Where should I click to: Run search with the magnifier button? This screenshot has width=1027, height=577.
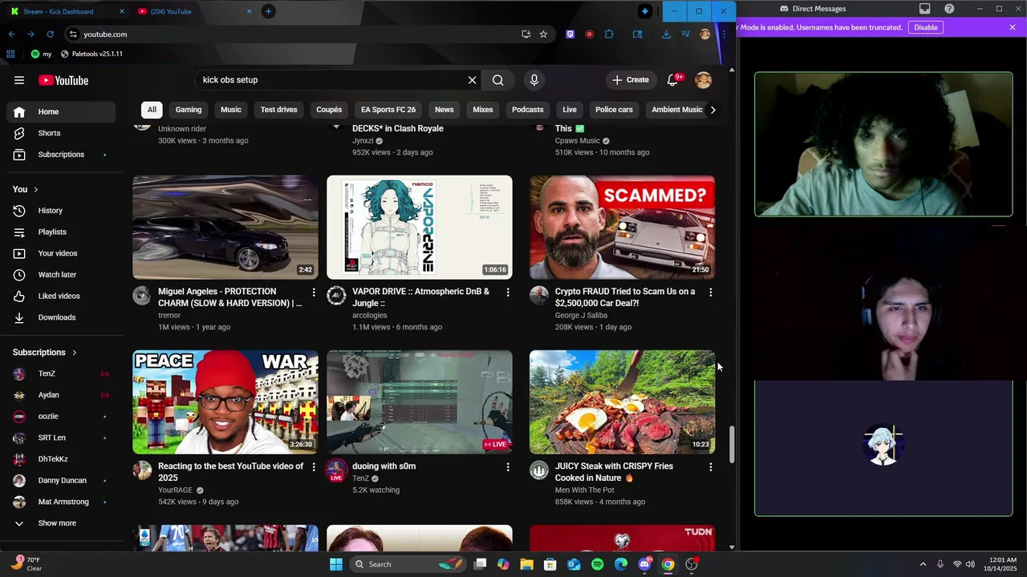point(498,80)
